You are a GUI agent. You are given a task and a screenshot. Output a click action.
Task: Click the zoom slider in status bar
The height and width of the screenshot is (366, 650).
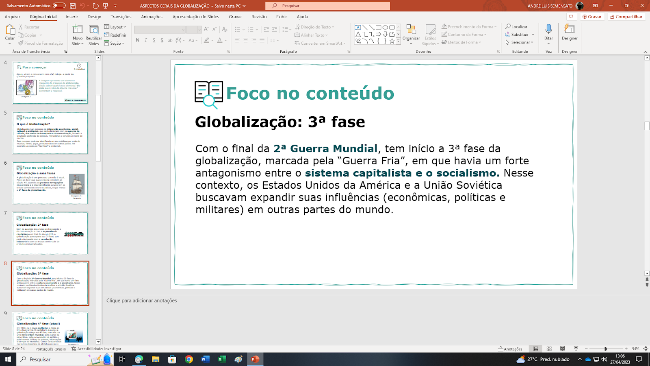[x=606, y=349]
